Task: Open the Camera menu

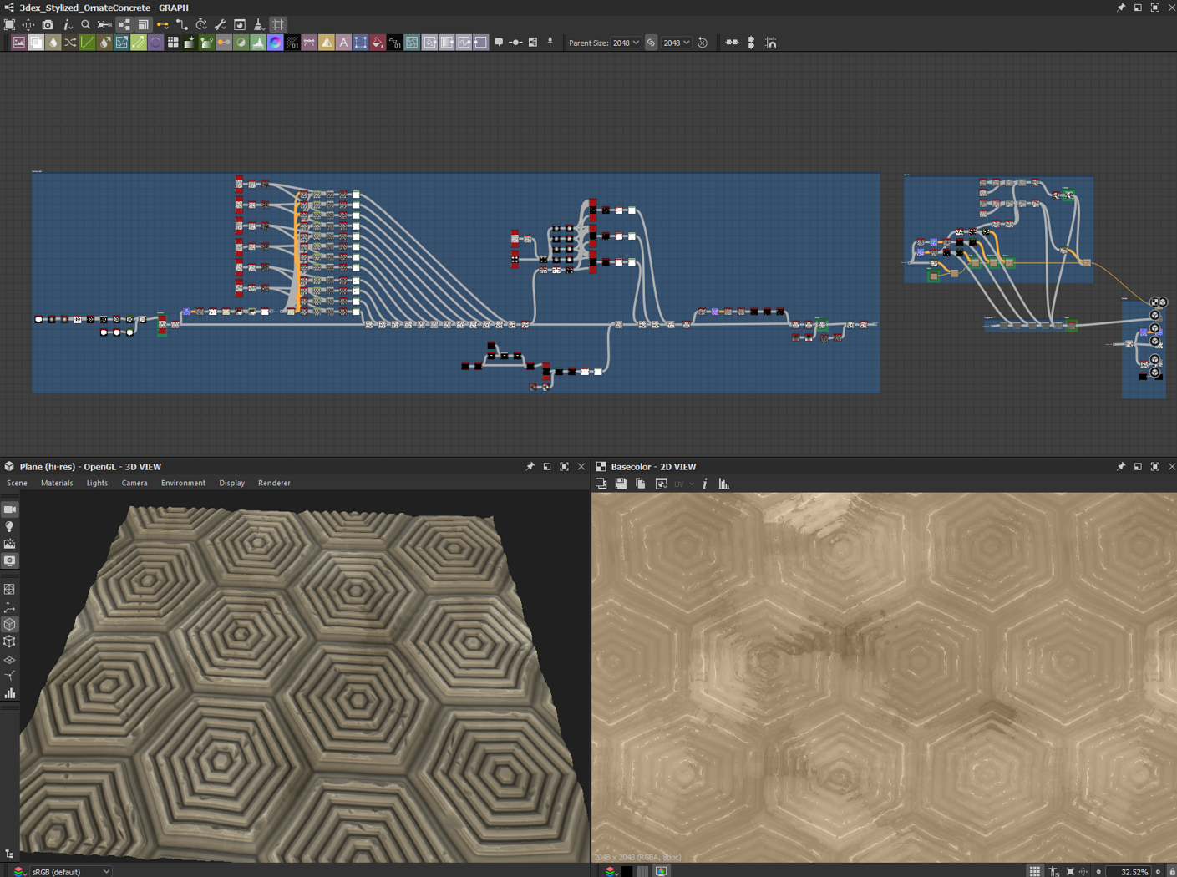Action: tap(134, 483)
